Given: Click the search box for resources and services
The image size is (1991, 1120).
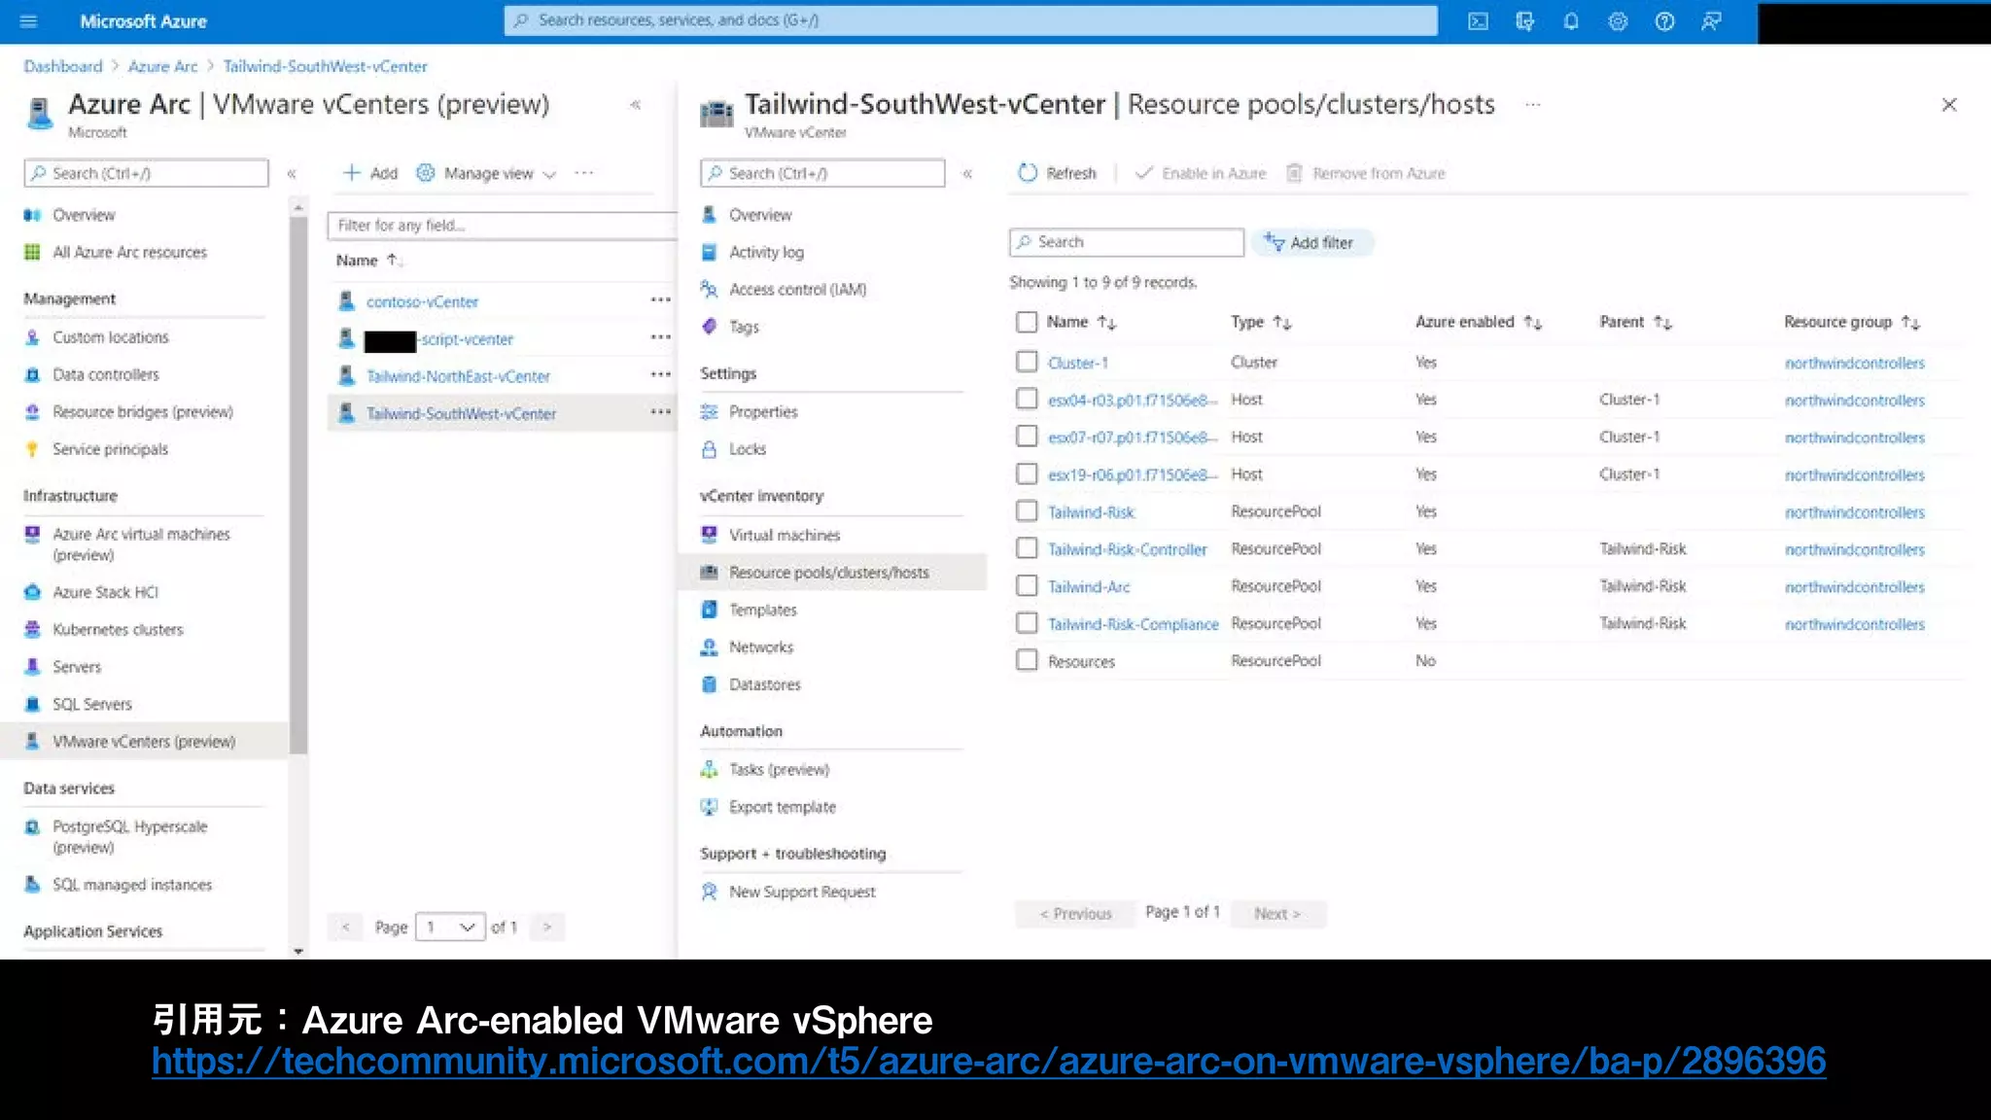Looking at the screenshot, I should [970, 20].
